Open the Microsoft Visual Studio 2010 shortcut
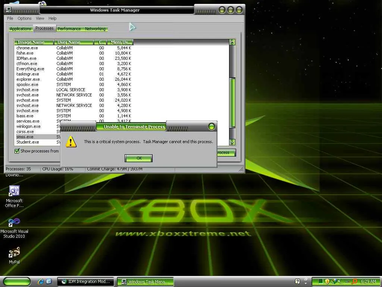 (x=14, y=228)
